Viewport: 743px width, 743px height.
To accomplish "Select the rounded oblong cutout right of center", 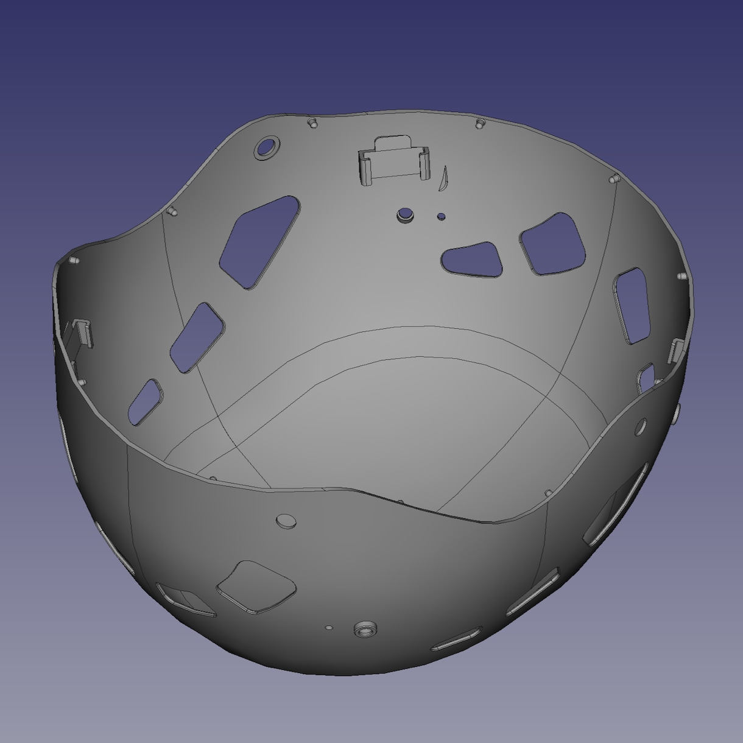I will click(472, 259).
